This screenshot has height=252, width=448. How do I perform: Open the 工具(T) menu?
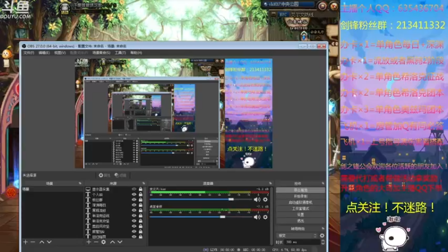pyautogui.click(x=120, y=53)
